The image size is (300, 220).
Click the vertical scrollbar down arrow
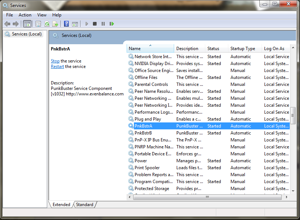[293, 191]
